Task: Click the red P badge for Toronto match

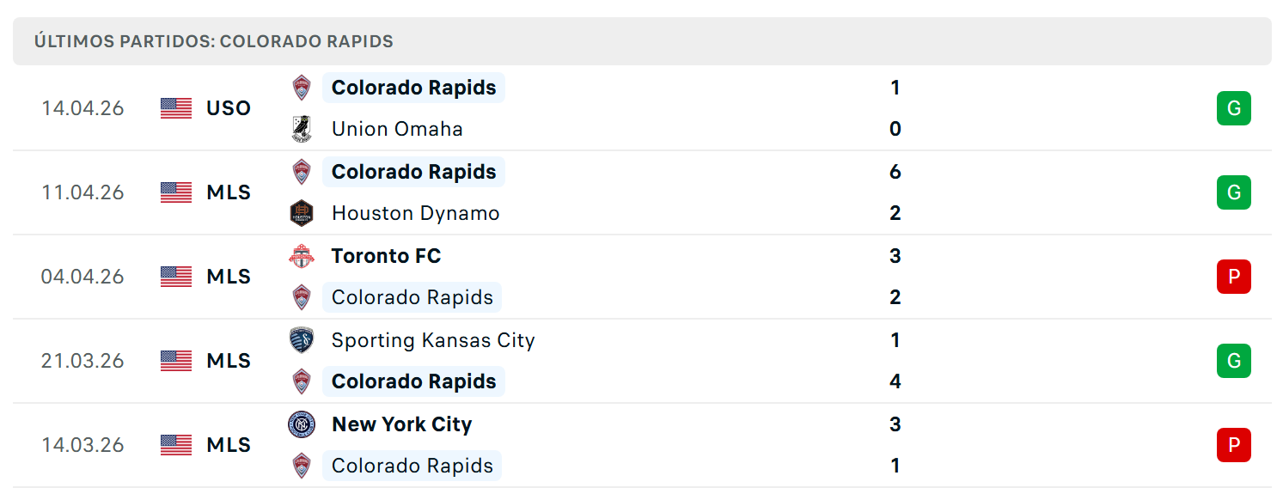Action: [1234, 277]
